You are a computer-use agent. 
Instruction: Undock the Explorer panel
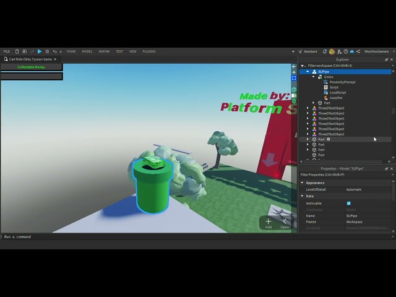(x=386, y=59)
